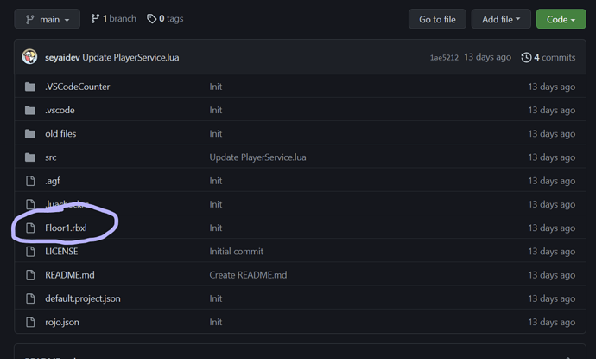Open the main branch dropdown
The image size is (596, 359).
point(47,19)
